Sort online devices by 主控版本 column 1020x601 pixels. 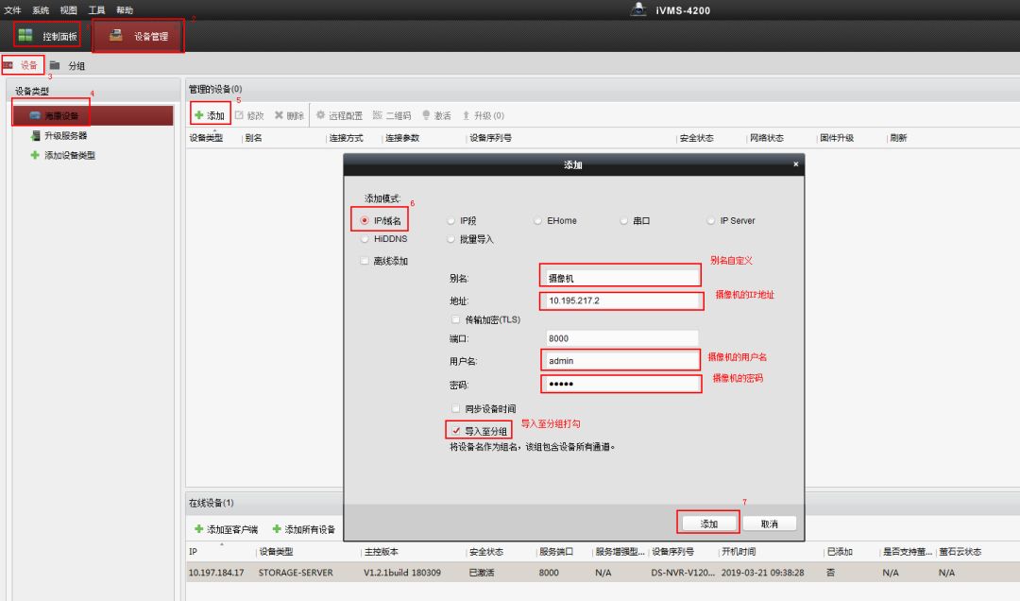pos(382,552)
